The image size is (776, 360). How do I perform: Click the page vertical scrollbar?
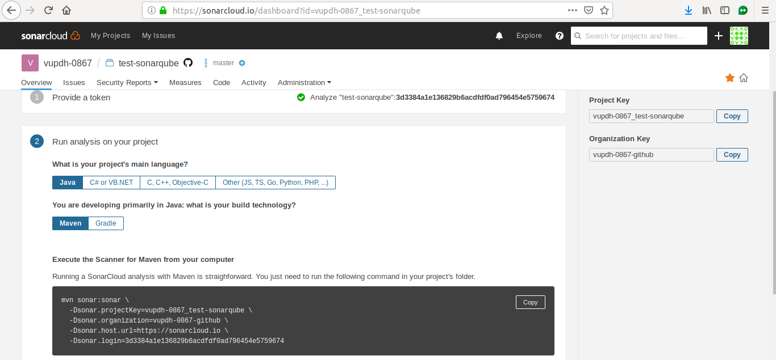pos(773,193)
